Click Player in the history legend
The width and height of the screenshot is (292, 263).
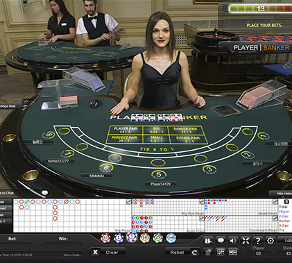(284, 212)
